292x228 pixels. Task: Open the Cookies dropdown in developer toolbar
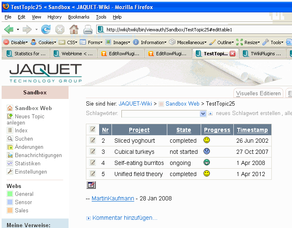tap(45, 42)
